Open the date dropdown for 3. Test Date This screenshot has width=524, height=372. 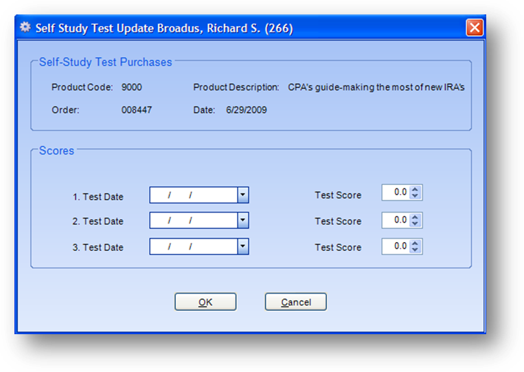243,247
